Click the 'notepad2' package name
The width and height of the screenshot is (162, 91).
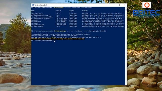coord(34,20)
